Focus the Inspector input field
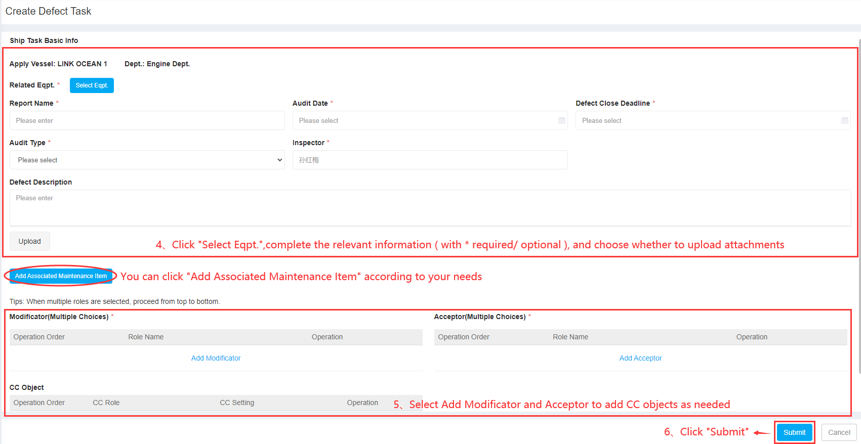The height and width of the screenshot is (444, 861). 430,160
